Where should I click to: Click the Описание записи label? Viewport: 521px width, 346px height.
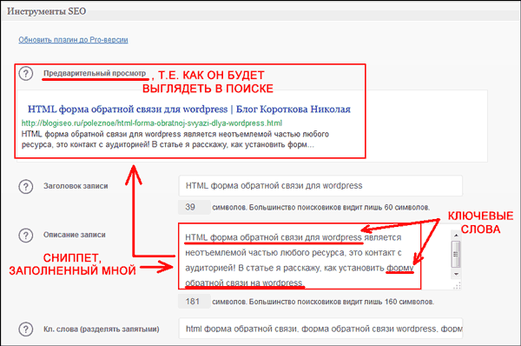(x=75, y=235)
